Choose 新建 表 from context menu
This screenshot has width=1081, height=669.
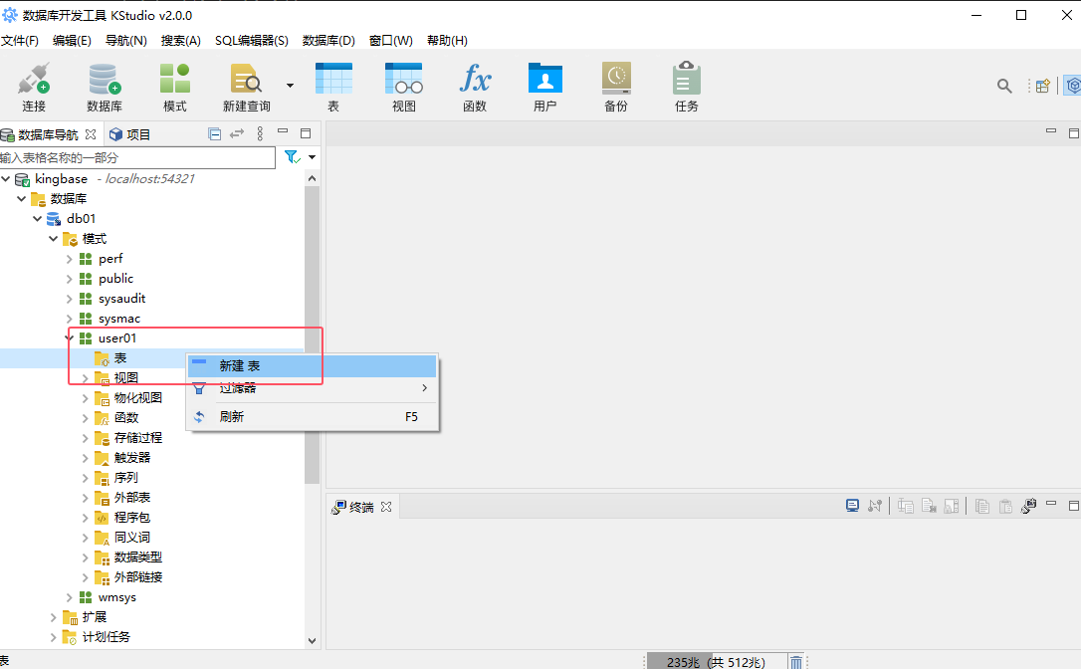pos(240,366)
